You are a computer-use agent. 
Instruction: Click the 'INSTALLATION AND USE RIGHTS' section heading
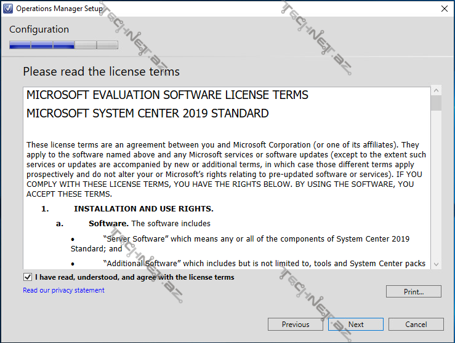point(143,209)
